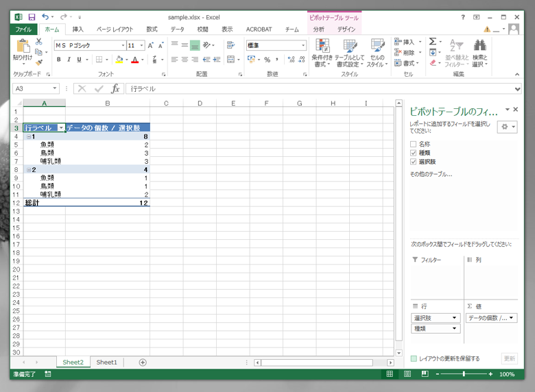Enable レイアウトの更新を保留する checkbox
This screenshot has height=392, width=535.
(x=414, y=358)
